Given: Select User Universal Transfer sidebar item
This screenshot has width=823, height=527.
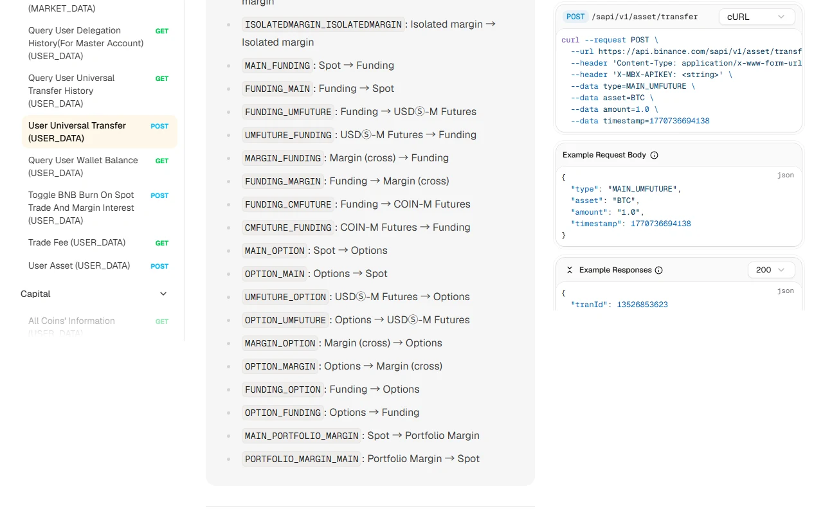Looking at the screenshot, I should pos(98,132).
